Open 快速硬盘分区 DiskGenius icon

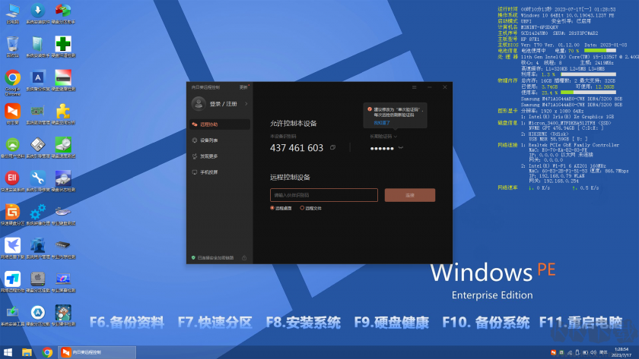pyautogui.click(x=13, y=215)
